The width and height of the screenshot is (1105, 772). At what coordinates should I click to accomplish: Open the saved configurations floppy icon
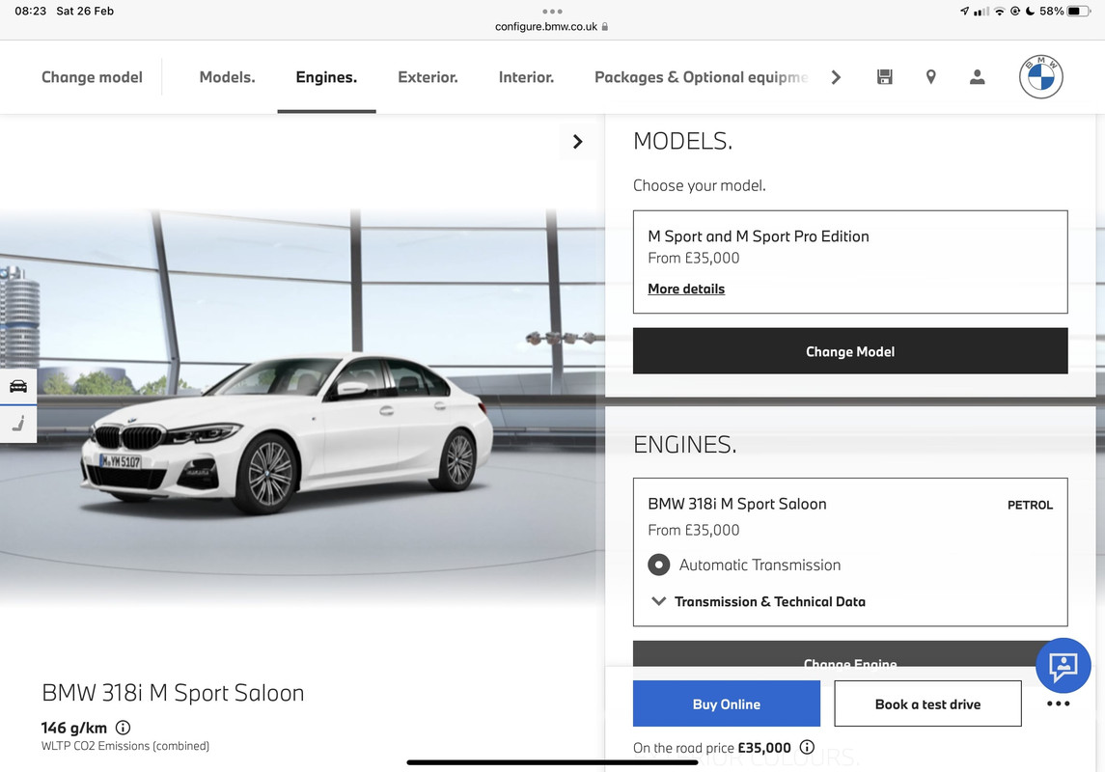tap(884, 77)
